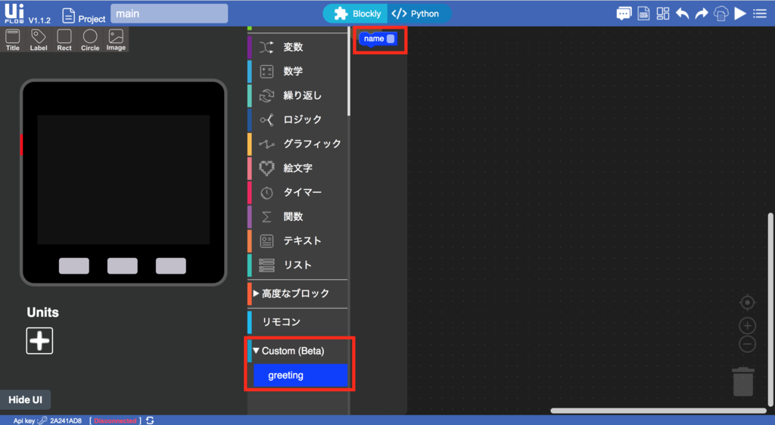Click the empty input slot on name block
This screenshot has height=425, width=775.
coord(391,39)
